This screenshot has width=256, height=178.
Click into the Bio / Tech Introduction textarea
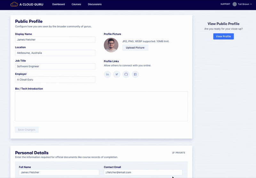(x=101, y=106)
